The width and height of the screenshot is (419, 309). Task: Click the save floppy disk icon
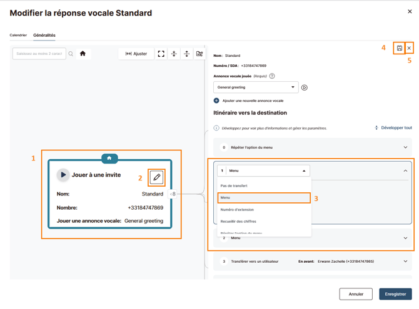(x=399, y=48)
